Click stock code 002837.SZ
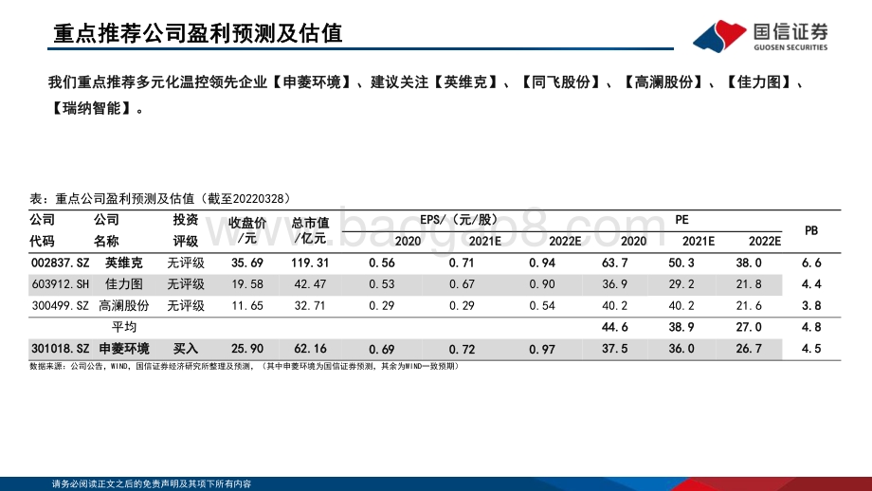 [x=60, y=263]
